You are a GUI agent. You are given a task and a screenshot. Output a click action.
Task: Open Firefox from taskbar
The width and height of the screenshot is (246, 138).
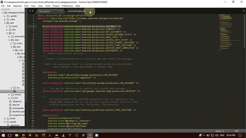pos(23,135)
